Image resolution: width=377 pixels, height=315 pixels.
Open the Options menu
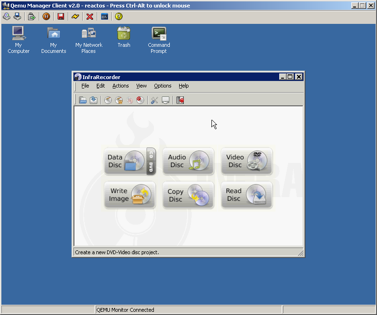pyautogui.click(x=163, y=86)
